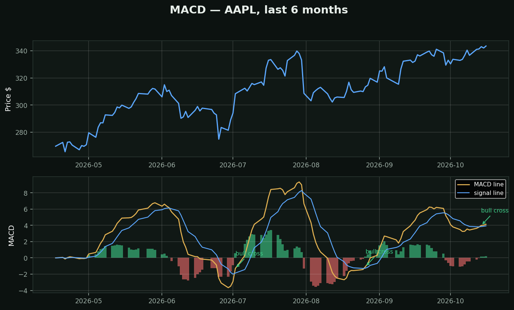Click the "Price $" y-axis label
The width and height of the screenshot is (514, 310).
(x=8, y=99)
